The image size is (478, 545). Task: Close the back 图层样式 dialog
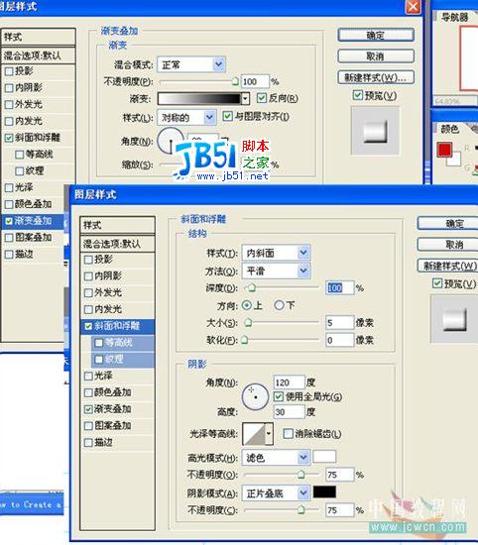(x=414, y=7)
